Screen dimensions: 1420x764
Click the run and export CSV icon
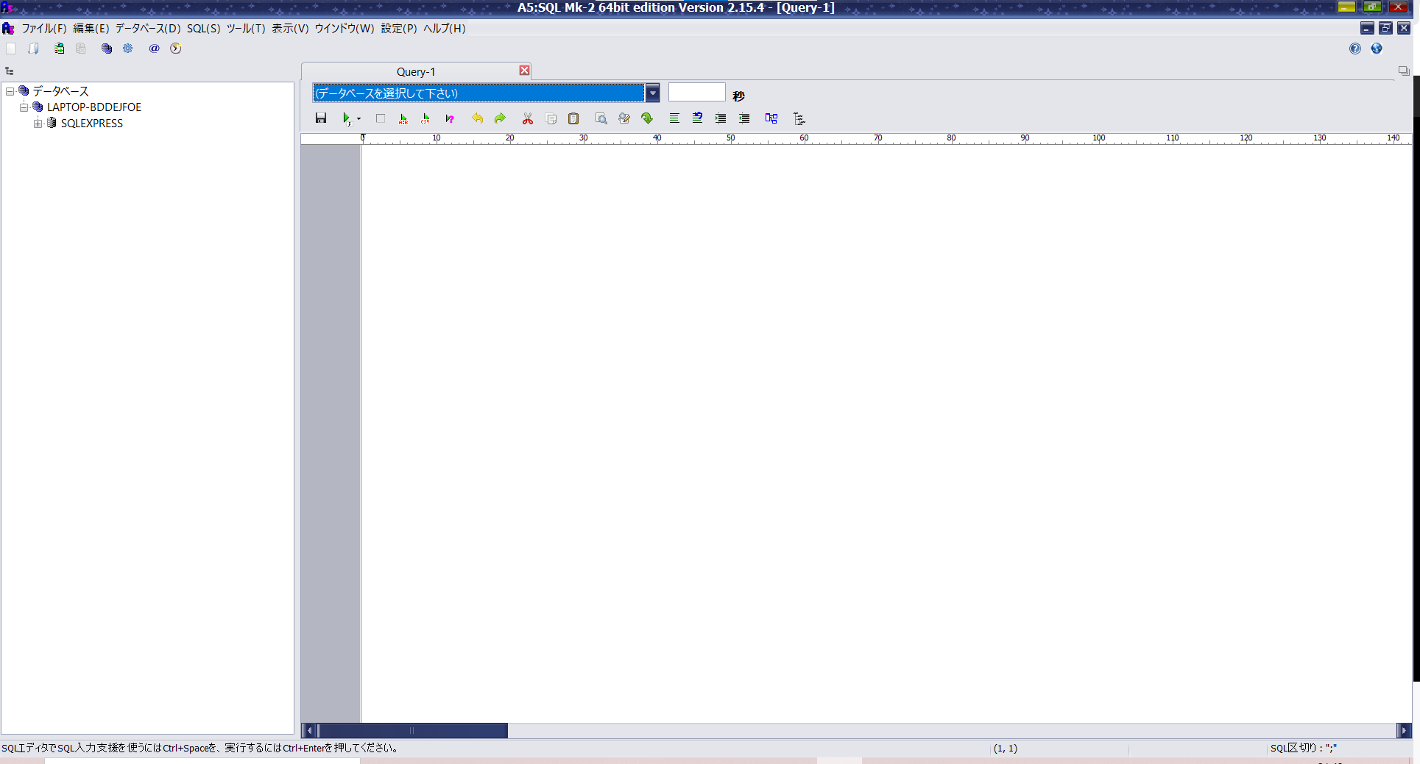coord(425,118)
